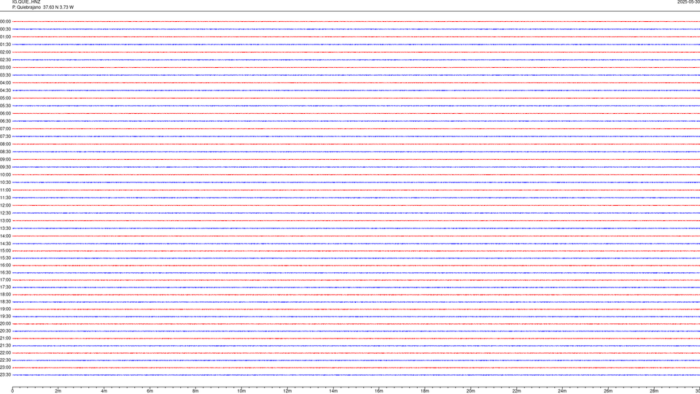Image resolution: width=700 pixels, height=394 pixels.
Task: Click the 18m tick on the time axis
Action: tap(425, 391)
